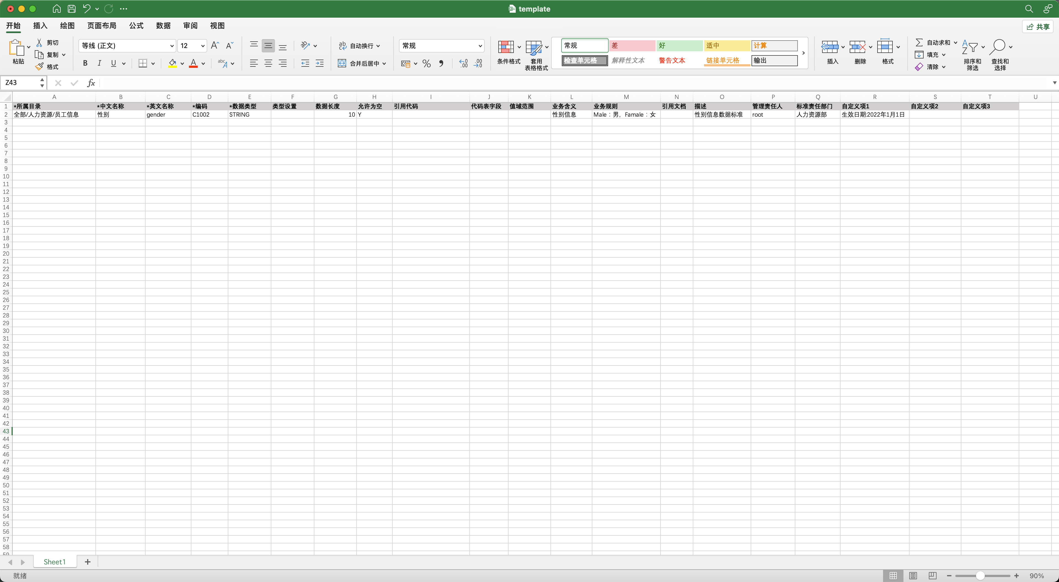Undo the last action

(86, 9)
